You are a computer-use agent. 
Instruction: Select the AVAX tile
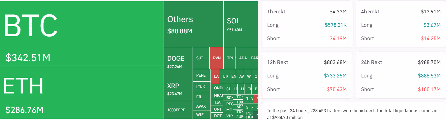coord(202,106)
